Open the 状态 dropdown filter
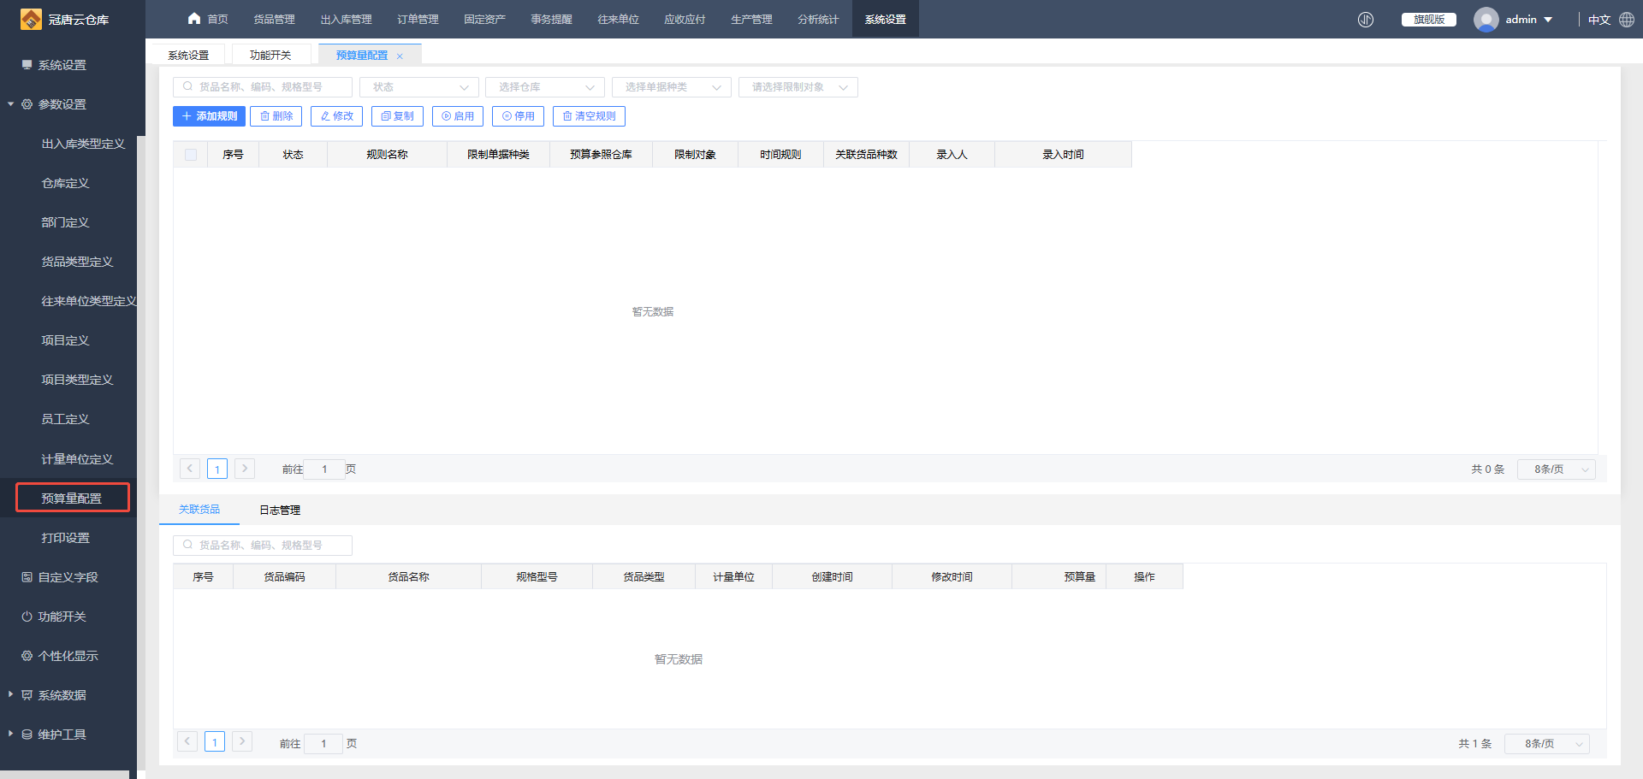 point(419,87)
